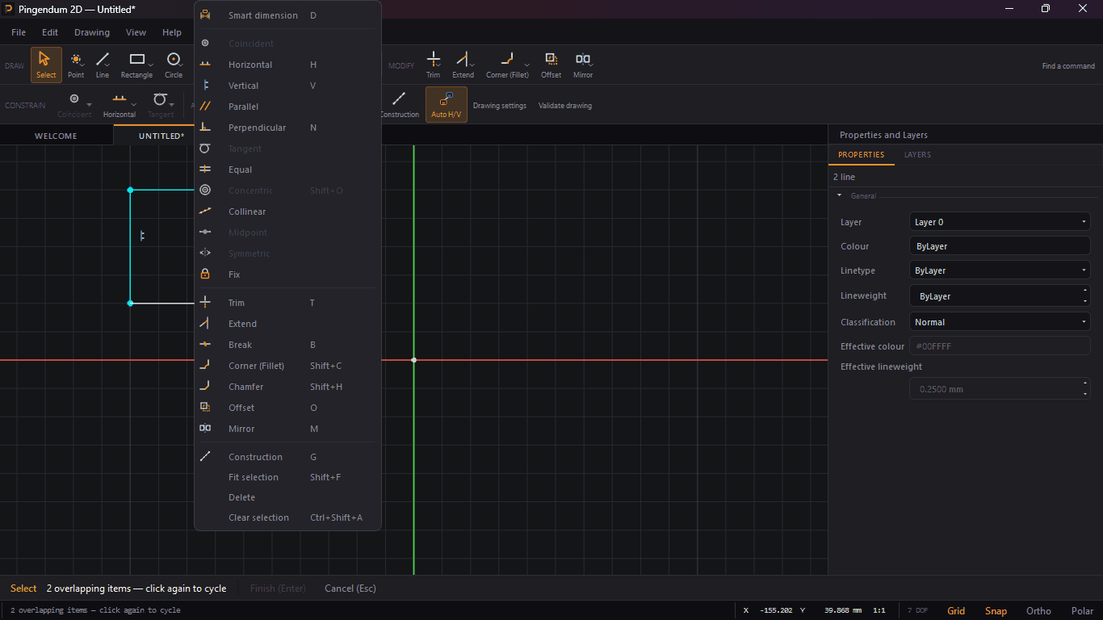Screen dimensions: 1103x620
Task: Choose Offset in the context menu
Action: click(287, 408)
